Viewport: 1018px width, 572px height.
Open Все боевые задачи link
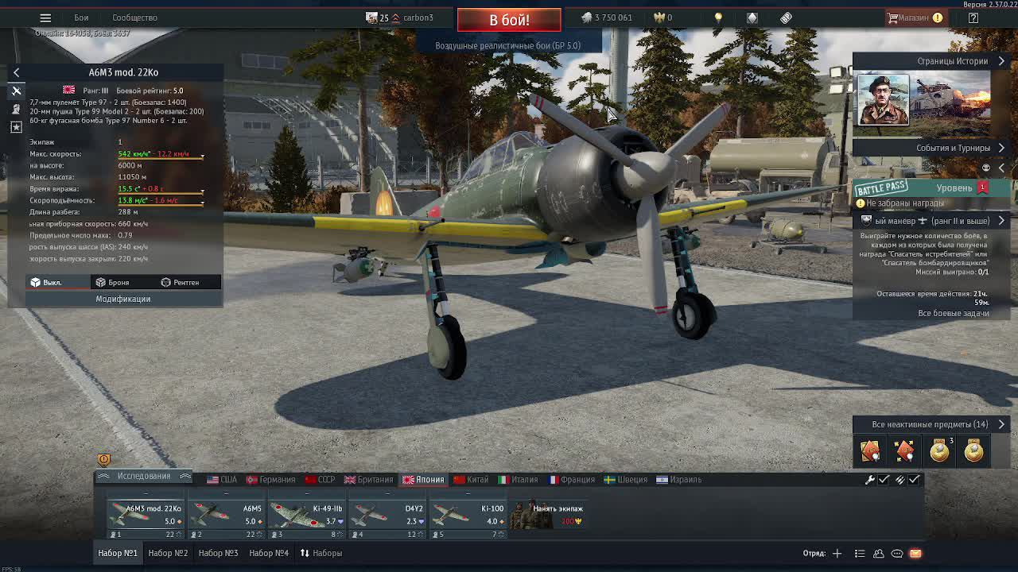click(954, 313)
